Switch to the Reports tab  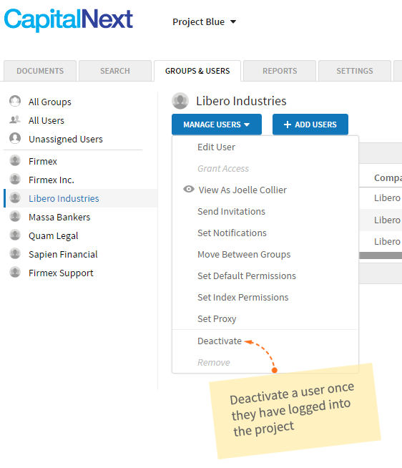280,71
